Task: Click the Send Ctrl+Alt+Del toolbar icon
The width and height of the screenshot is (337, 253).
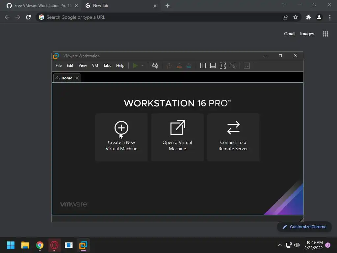Action: click(155, 66)
